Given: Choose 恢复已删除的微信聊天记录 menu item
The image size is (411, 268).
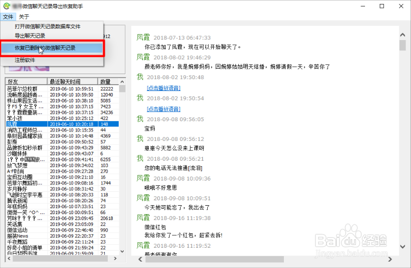Looking at the screenshot, I should coord(52,48).
